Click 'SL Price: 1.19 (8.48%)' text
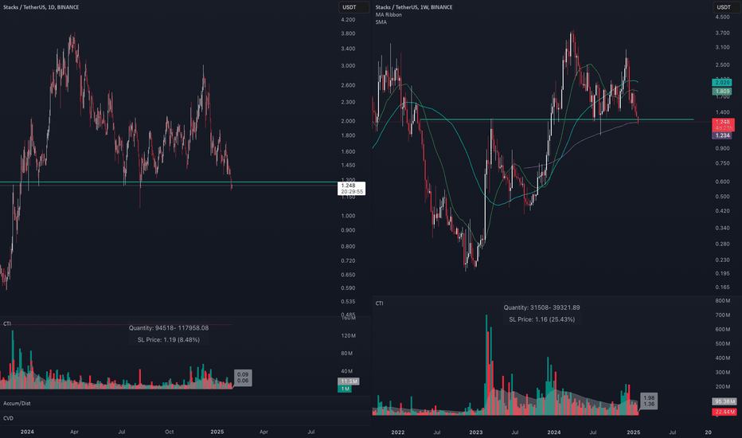 pos(169,340)
